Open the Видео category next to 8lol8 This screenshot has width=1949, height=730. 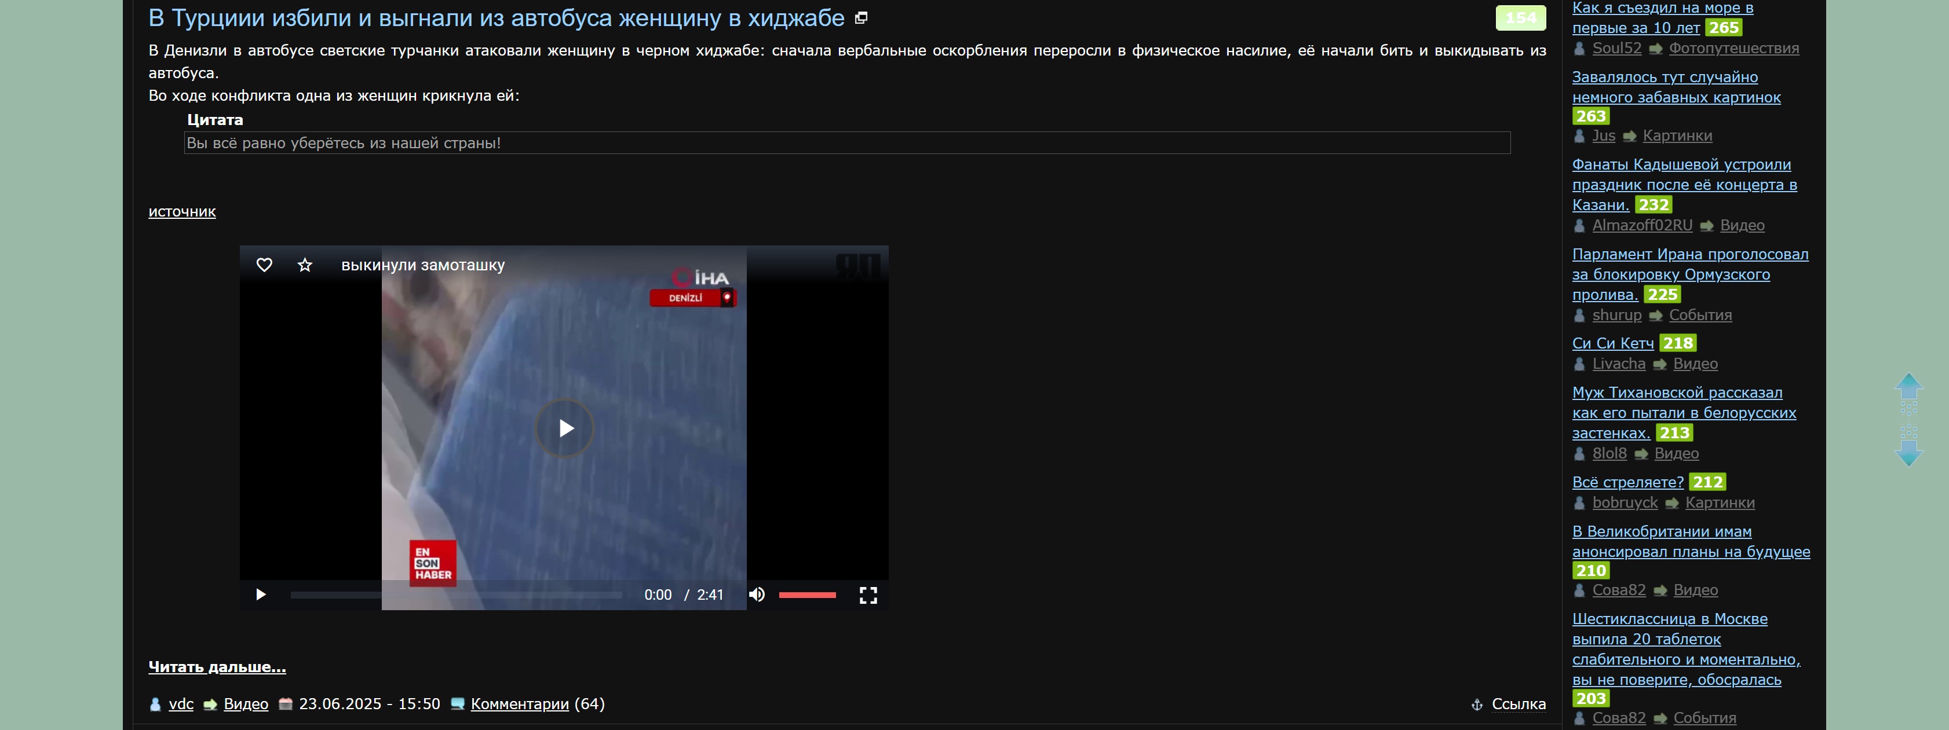[1677, 453]
